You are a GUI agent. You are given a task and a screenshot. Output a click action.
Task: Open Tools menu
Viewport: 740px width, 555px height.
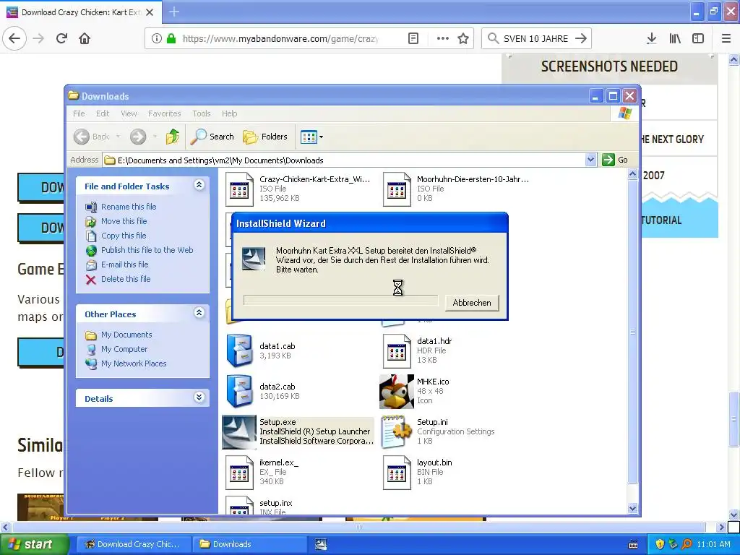(201, 113)
